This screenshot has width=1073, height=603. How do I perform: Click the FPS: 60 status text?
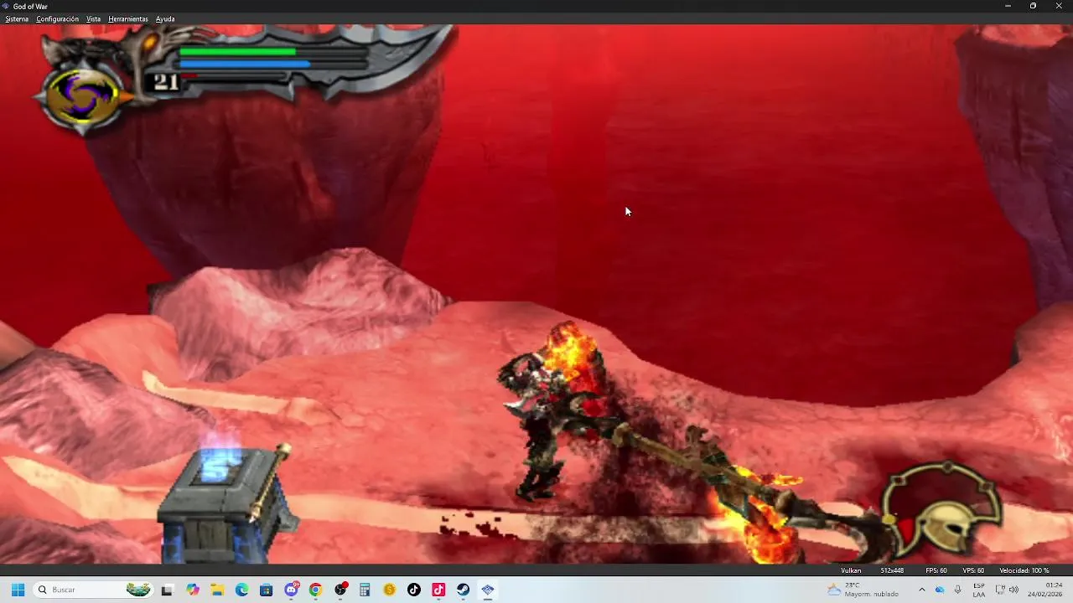(936, 570)
